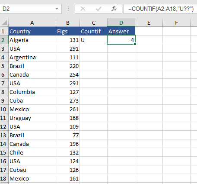Select column B header
The width and height of the screenshot is (197, 184).
click(68, 23)
